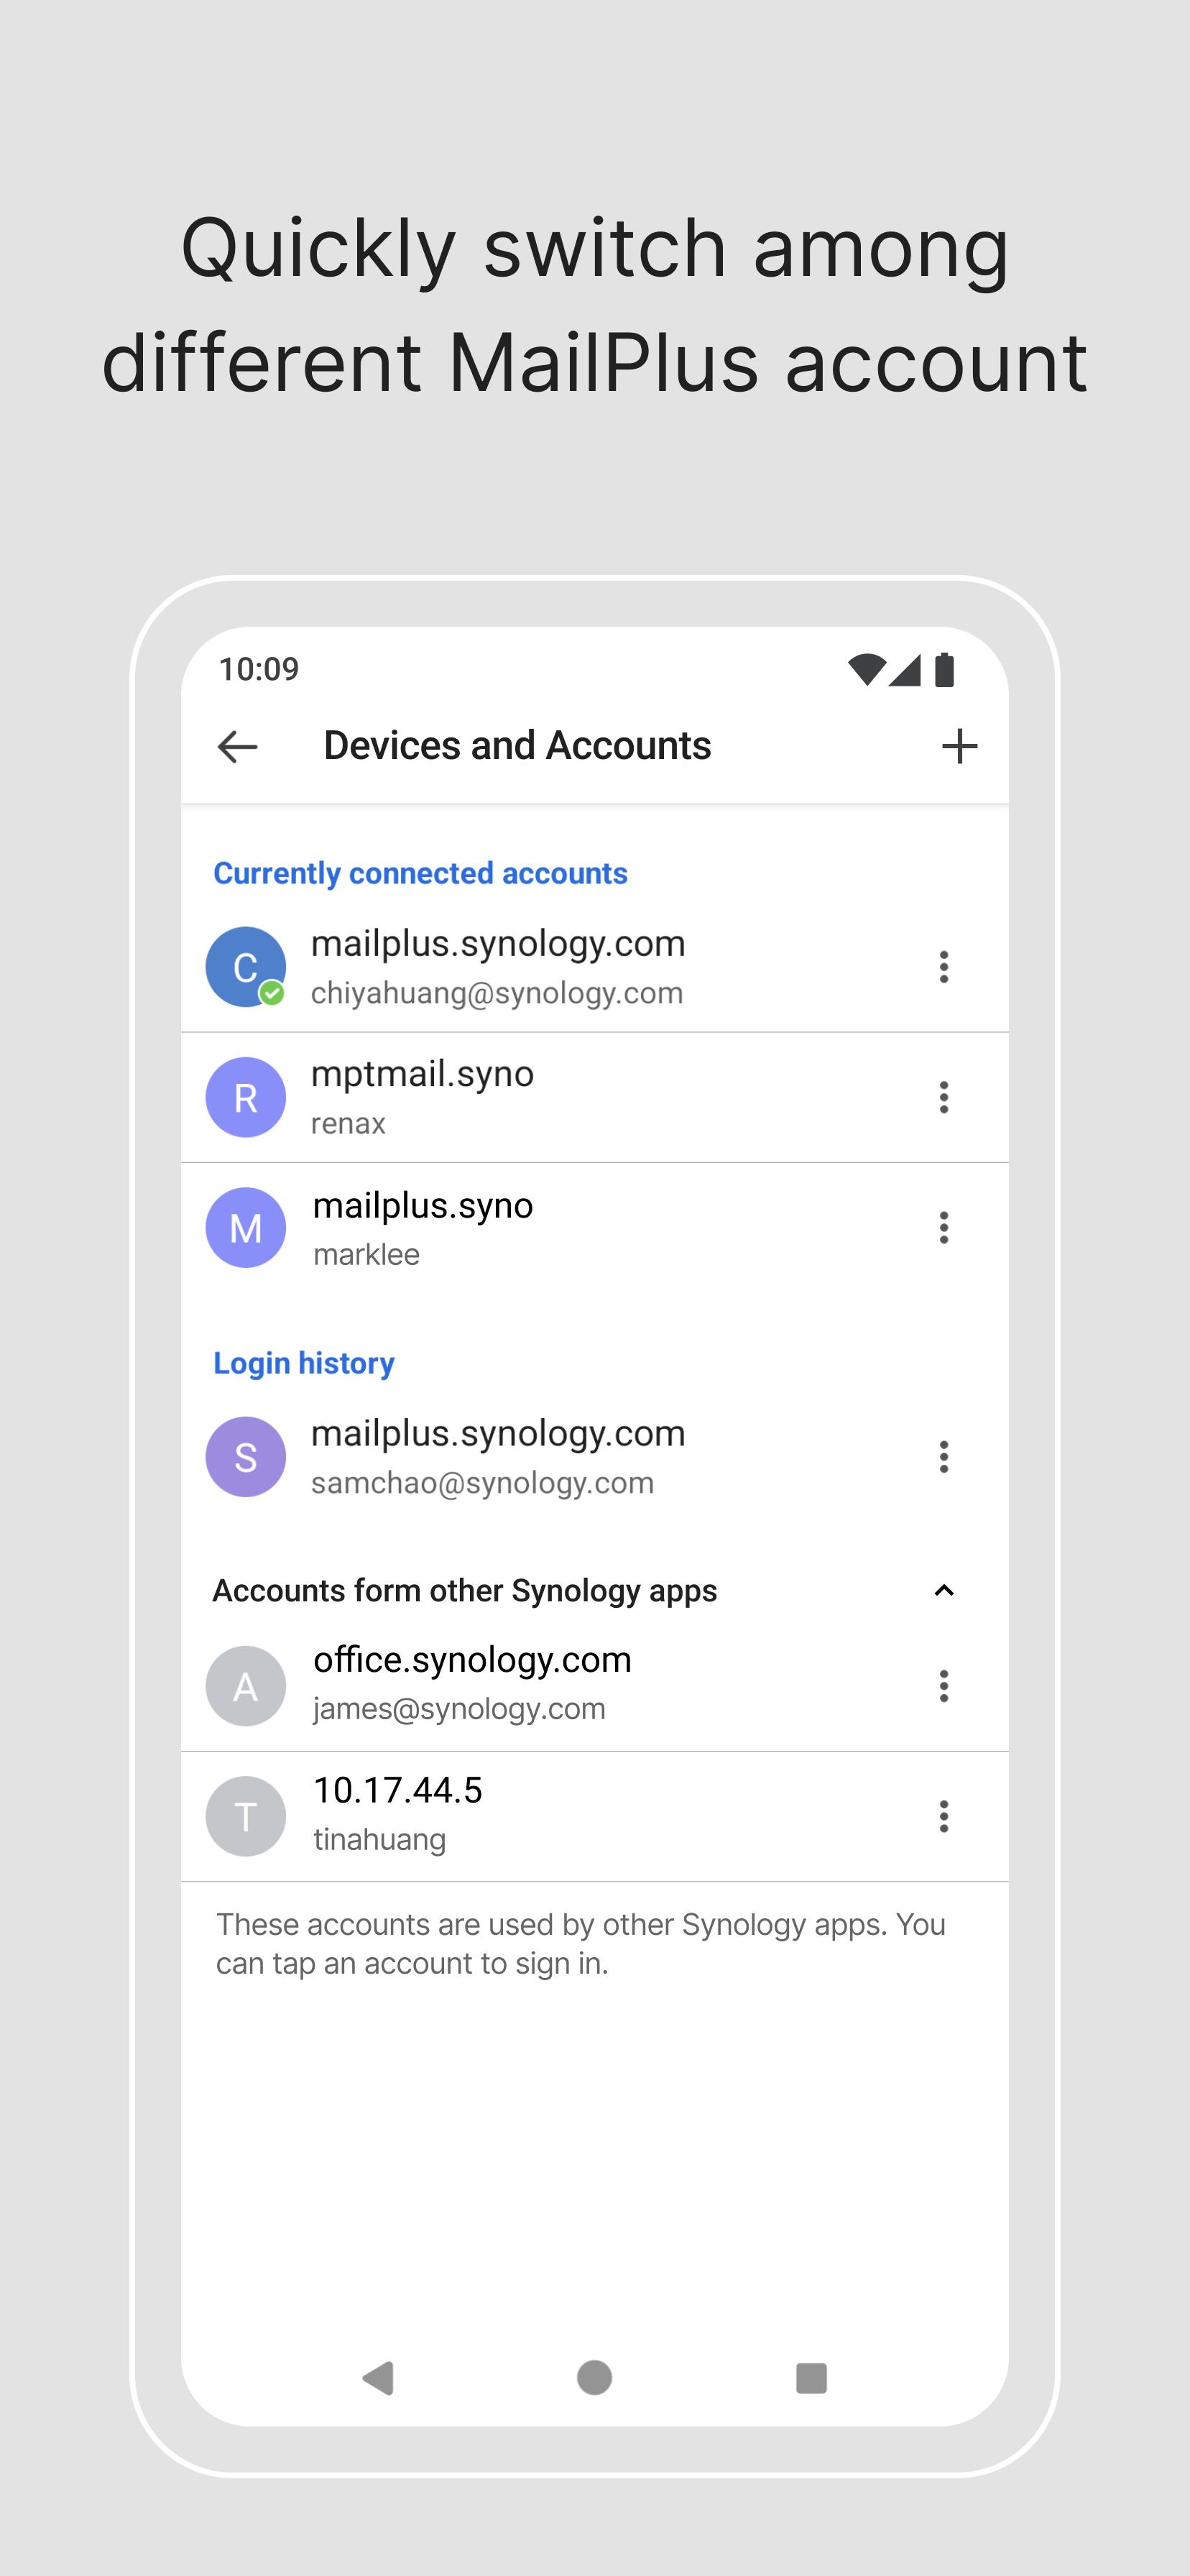Tap the marklee username text
The width and height of the screenshot is (1190, 2576).
click(x=366, y=1254)
